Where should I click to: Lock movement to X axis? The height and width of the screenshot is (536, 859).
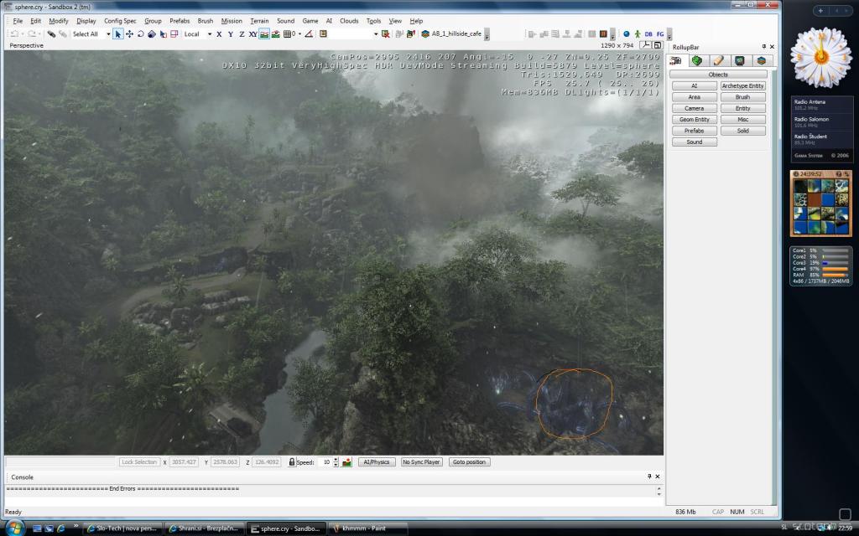tap(219, 33)
